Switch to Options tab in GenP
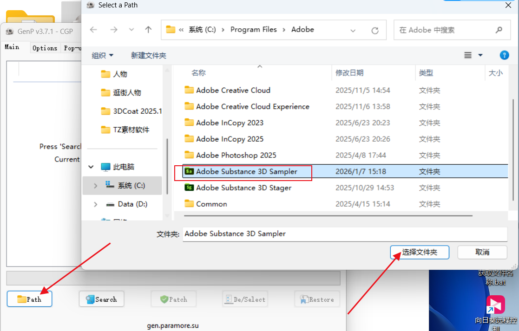The image size is (519, 331). pyautogui.click(x=45, y=48)
